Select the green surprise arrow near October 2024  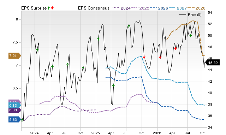click(x=83, y=68)
